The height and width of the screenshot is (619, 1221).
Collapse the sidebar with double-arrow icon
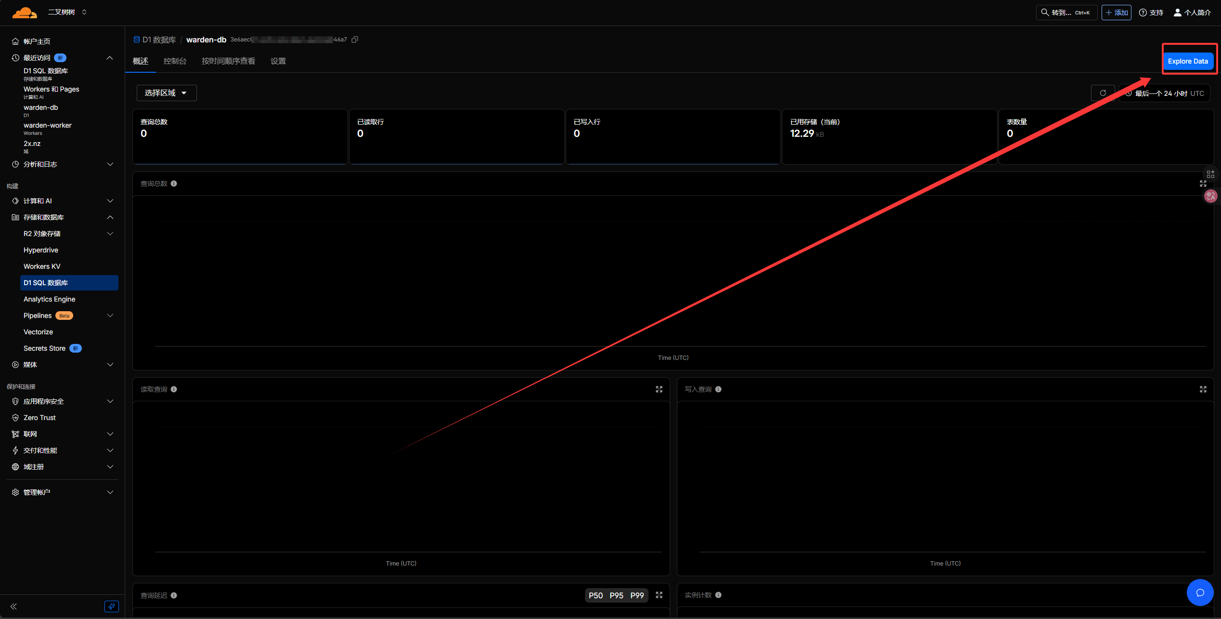point(13,606)
